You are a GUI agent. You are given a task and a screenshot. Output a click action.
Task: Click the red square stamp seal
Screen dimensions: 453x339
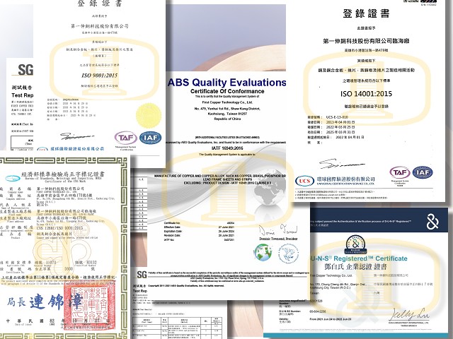point(90,306)
